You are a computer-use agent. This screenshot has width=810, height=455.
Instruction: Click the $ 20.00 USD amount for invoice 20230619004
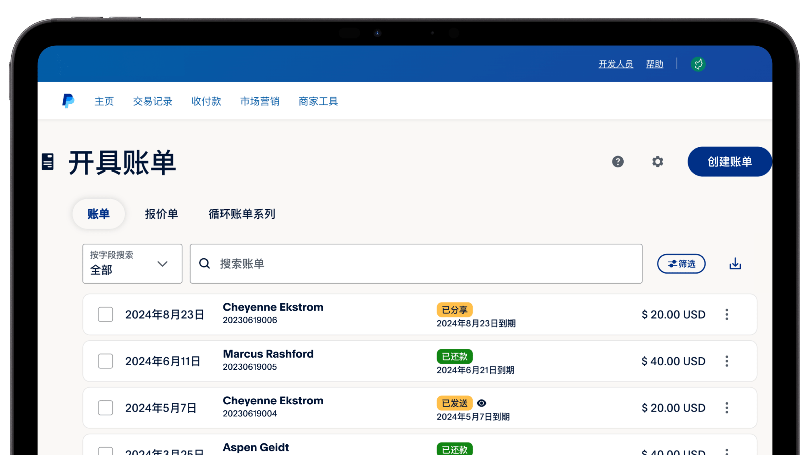click(x=673, y=408)
